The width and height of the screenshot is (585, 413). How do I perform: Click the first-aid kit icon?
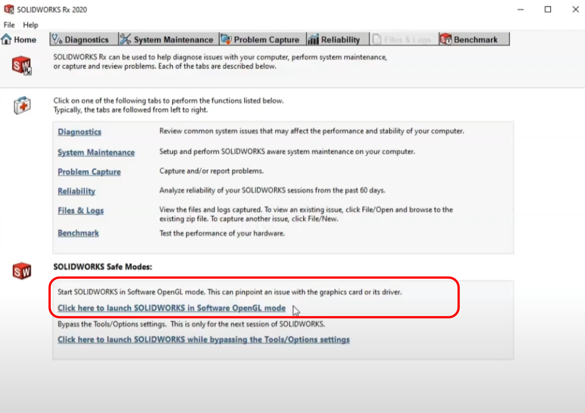tap(22, 105)
